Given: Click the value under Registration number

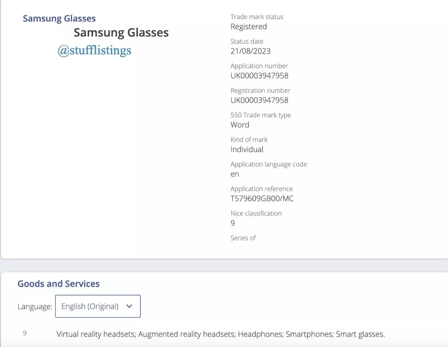Looking at the screenshot, I should [259, 100].
